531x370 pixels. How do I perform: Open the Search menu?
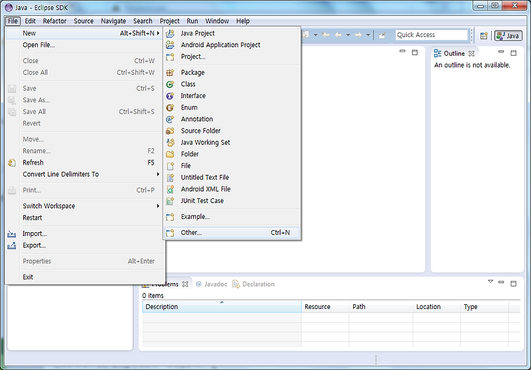coord(143,21)
